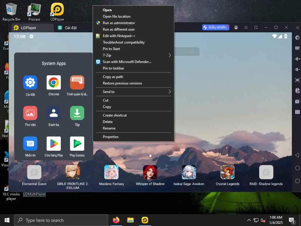301x226 pixels.
Task: Click the multi-instance plus icon in sidebar
Action: tap(297, 101)
